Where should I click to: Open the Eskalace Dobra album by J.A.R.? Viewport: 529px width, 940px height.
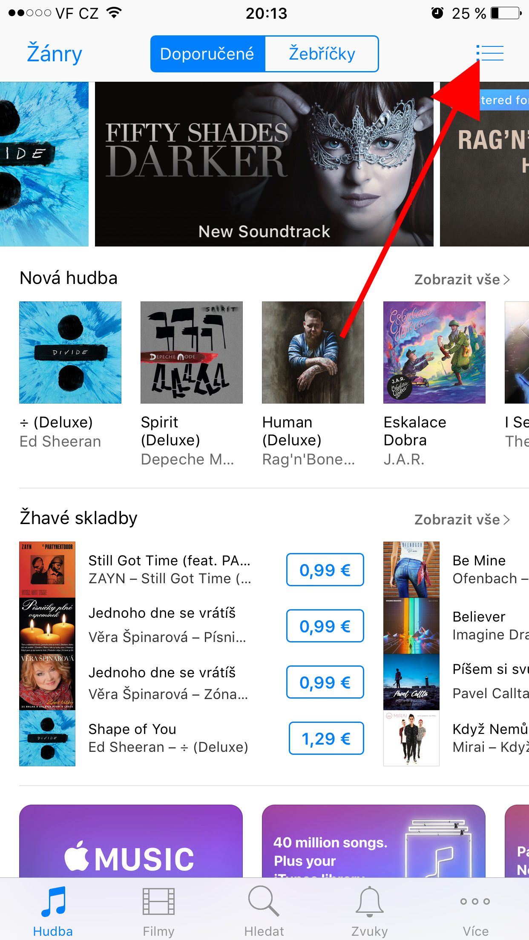pyautogui.click(x=434, y=352)
